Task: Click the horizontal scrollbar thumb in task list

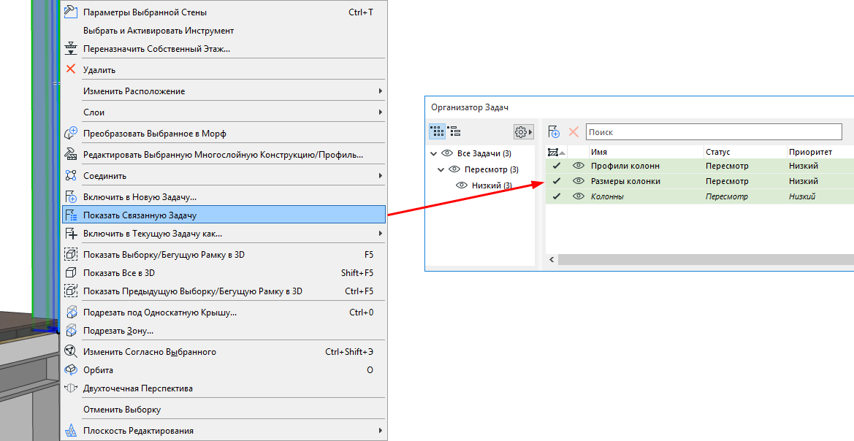Action: pyautogui.click(x=706, y=260)
